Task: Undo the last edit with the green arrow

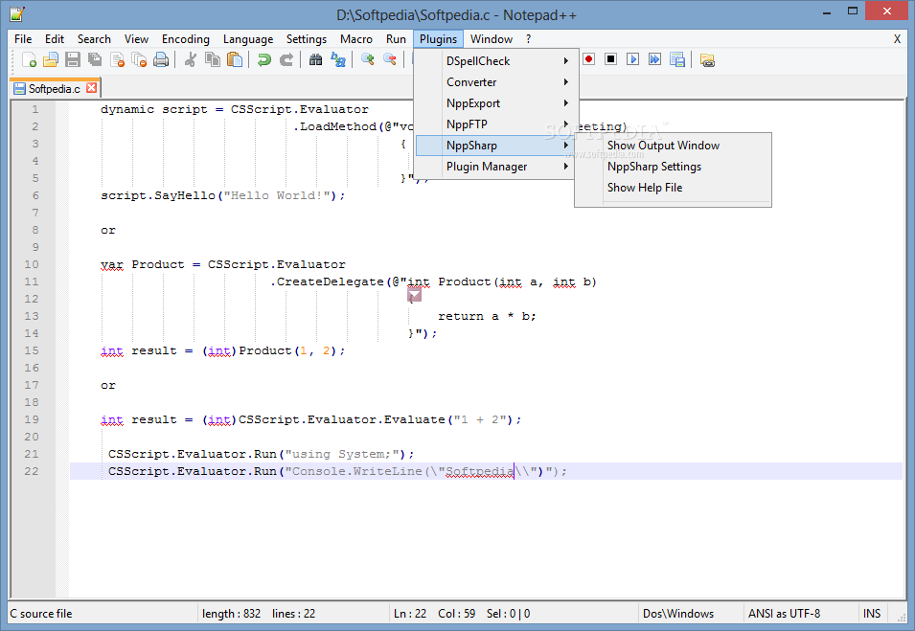Action: pyautogui.click(x=263, y=59)
